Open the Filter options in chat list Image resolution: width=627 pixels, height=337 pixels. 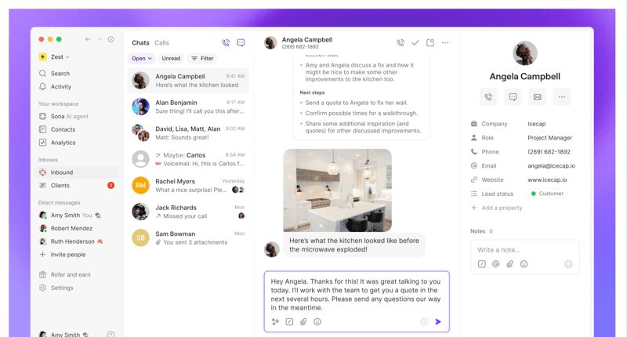point(202,59)
